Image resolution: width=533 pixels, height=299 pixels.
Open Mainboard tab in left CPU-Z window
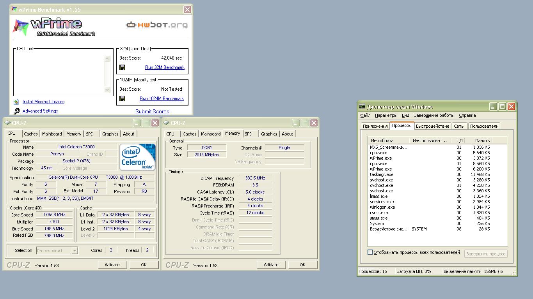coord(52,134)
